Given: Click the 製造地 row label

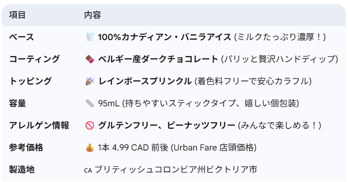Looking at the screenshot, I should click(22, 170).
